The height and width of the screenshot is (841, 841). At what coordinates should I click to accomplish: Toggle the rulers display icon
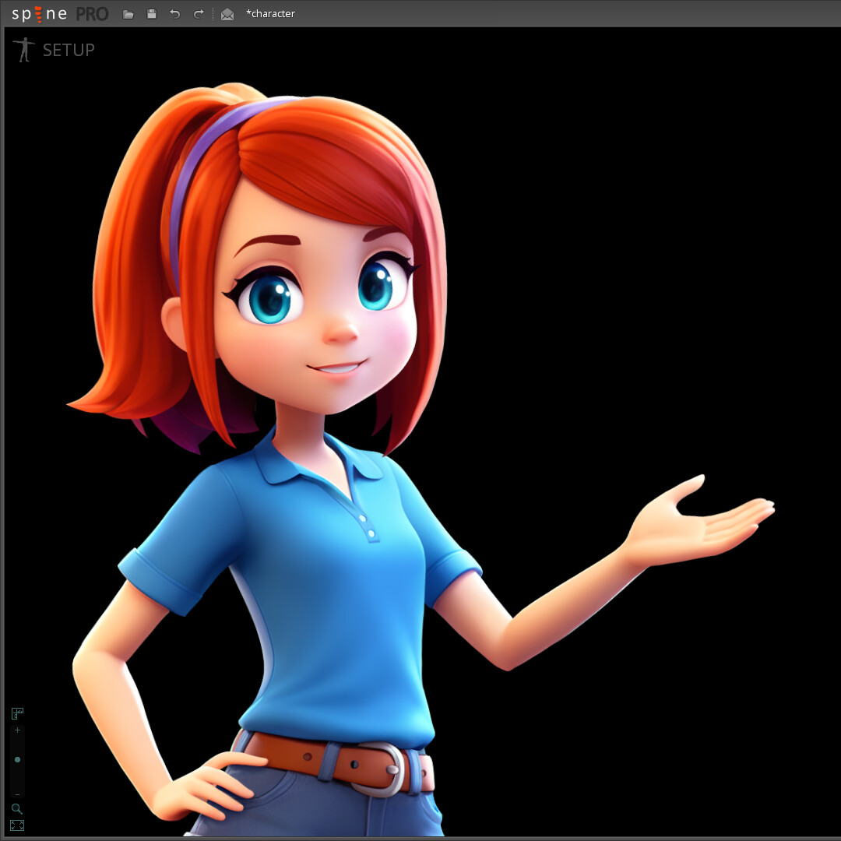(17, 713)
